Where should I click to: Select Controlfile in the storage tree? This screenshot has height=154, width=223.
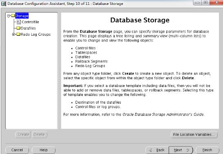tap(30, 22)
